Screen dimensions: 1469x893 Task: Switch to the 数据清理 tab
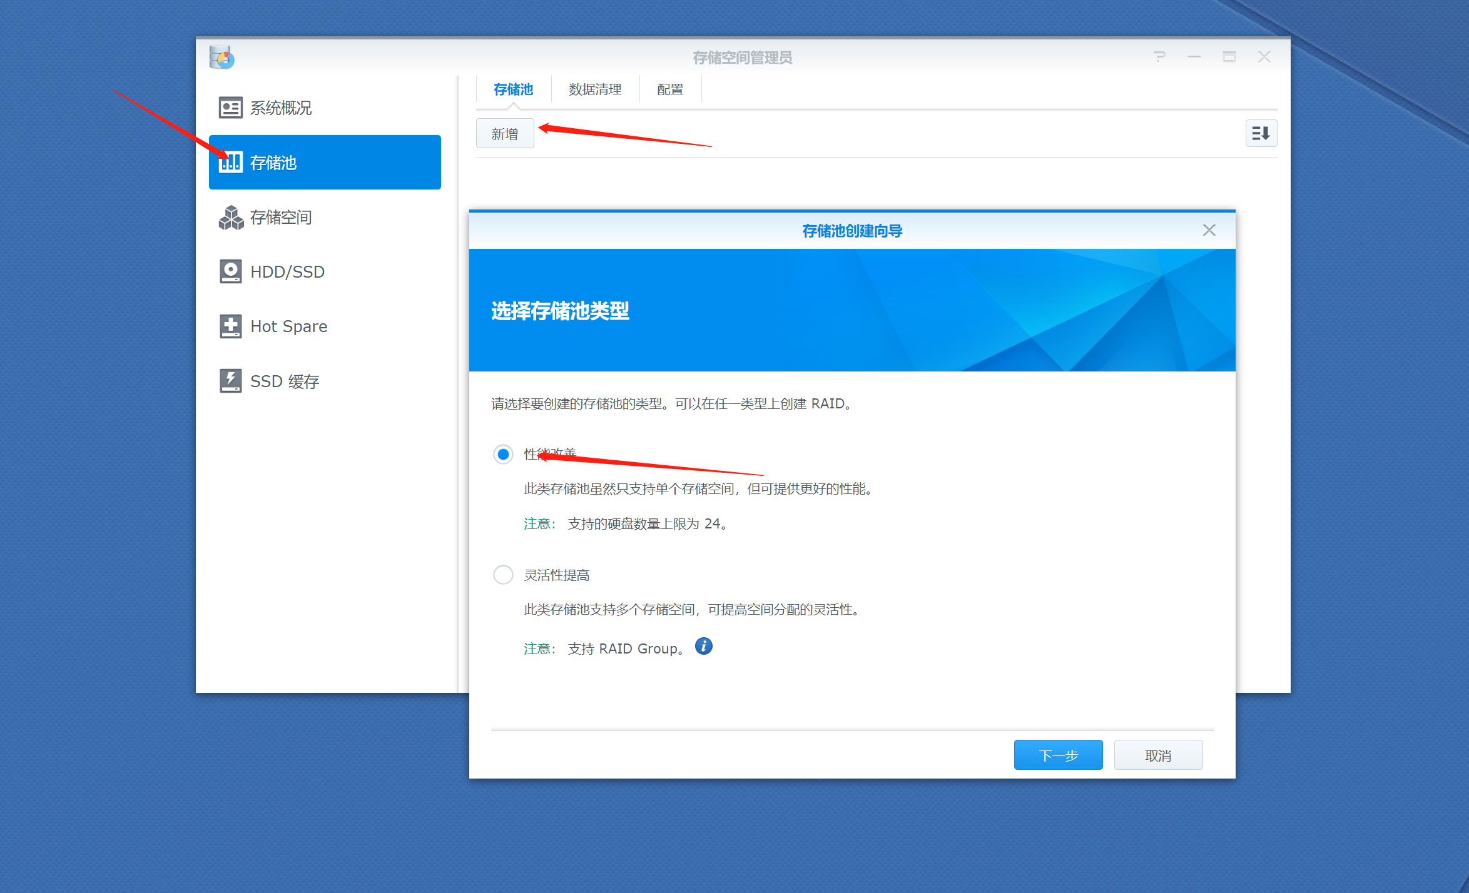click(x=594, y=89)
